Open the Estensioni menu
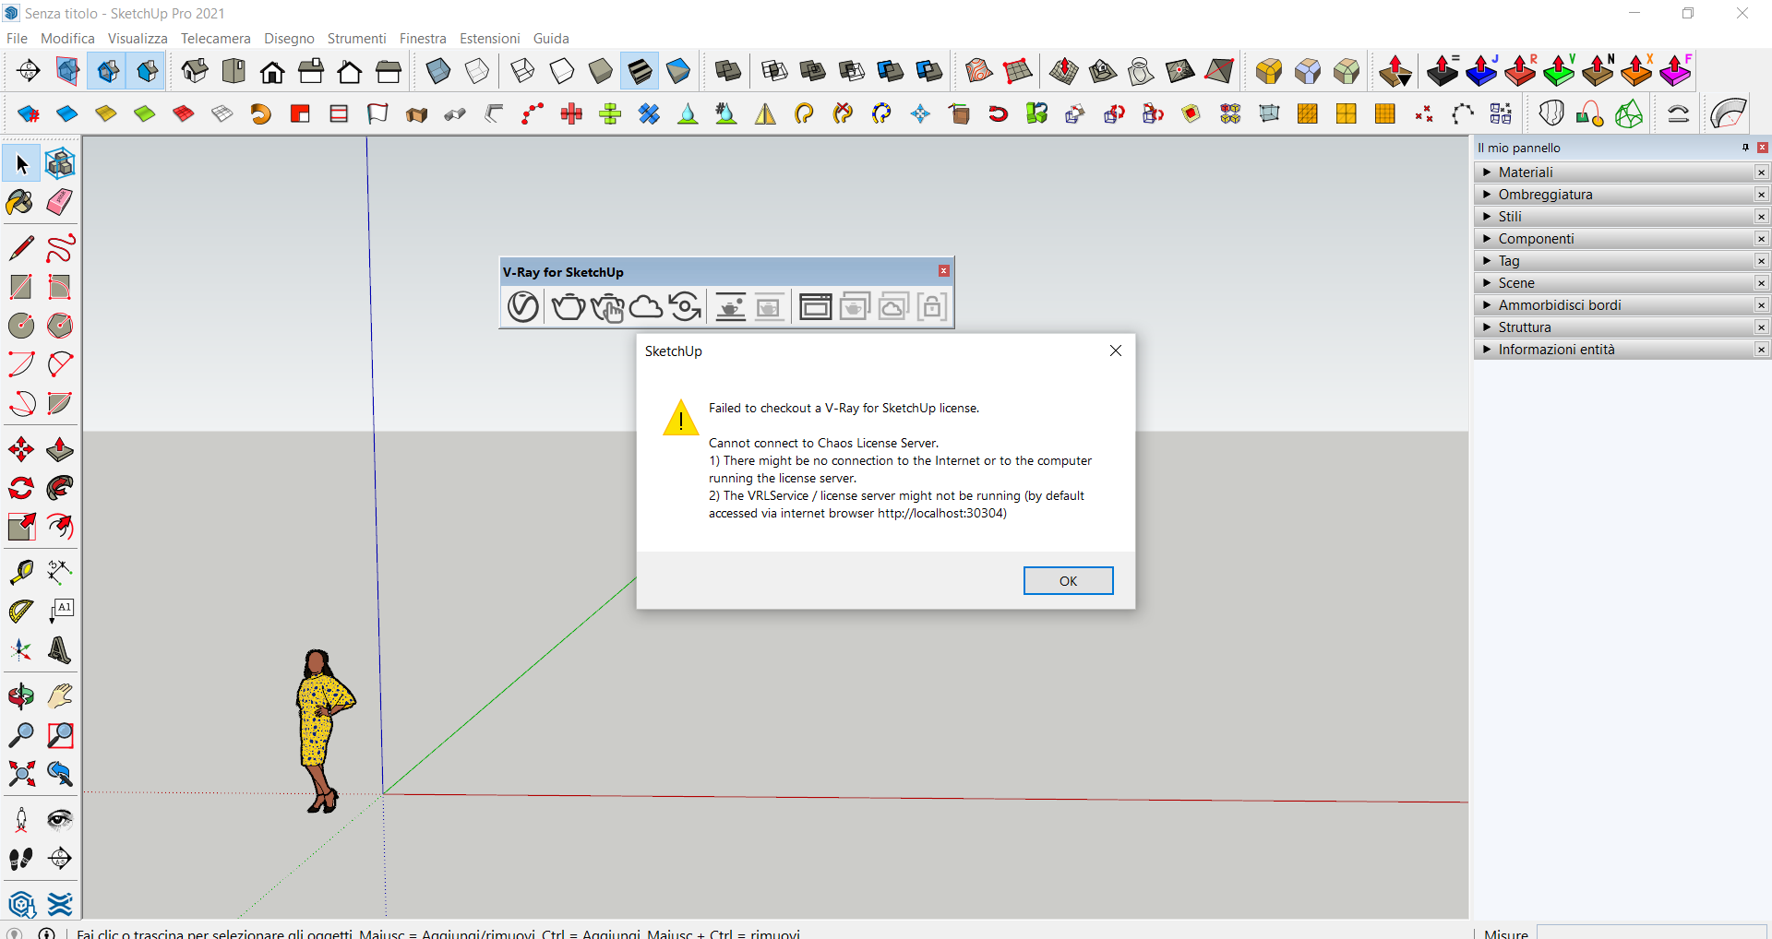 [489, 39]
